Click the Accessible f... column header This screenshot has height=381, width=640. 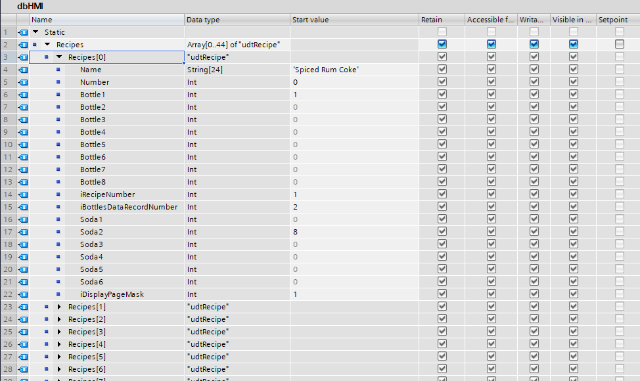pos(491,20)
